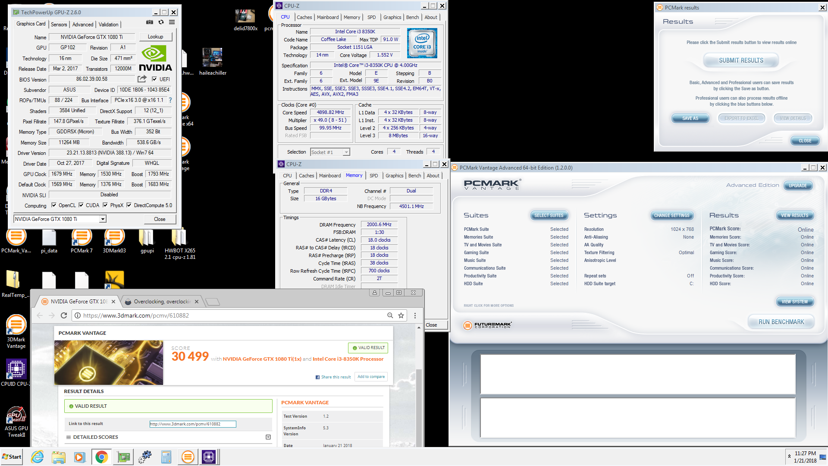Toggle the DirectCompute 5.0 checkbox

[129, 205]
